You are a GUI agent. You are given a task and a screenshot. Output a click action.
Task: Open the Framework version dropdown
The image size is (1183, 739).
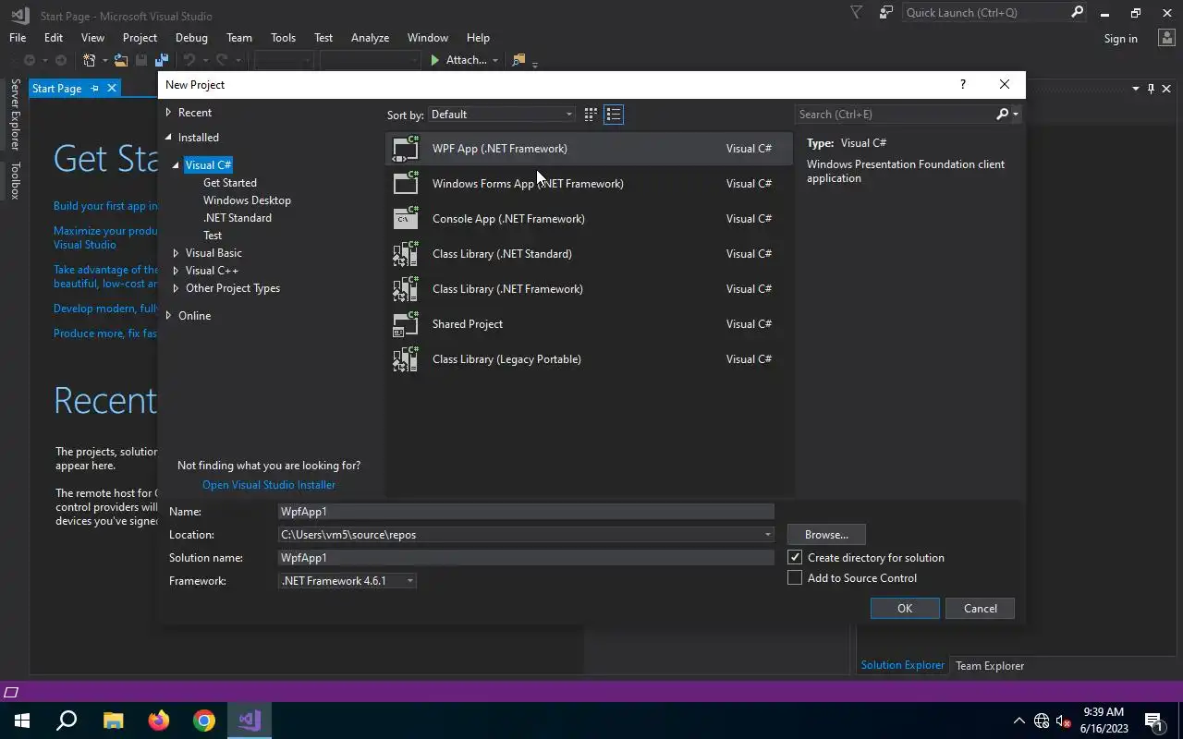(x=410, y=581)
